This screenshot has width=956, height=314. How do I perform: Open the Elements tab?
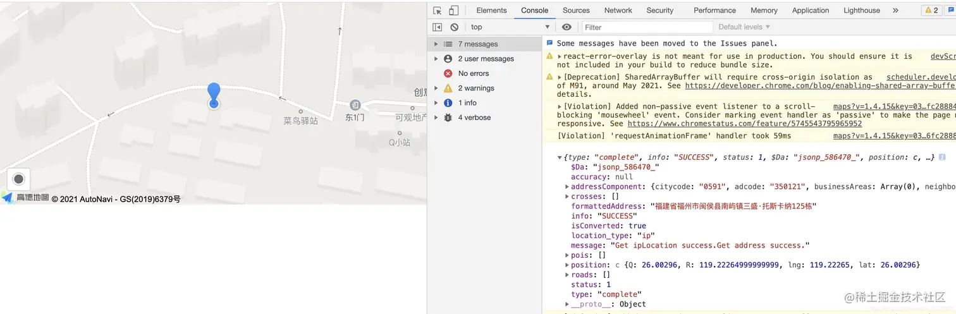tap(491, 10)
